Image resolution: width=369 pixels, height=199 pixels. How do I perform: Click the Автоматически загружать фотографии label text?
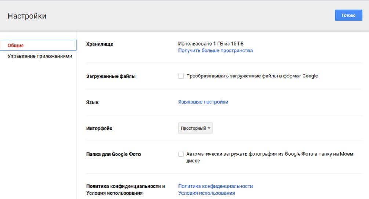click(269, 154)
